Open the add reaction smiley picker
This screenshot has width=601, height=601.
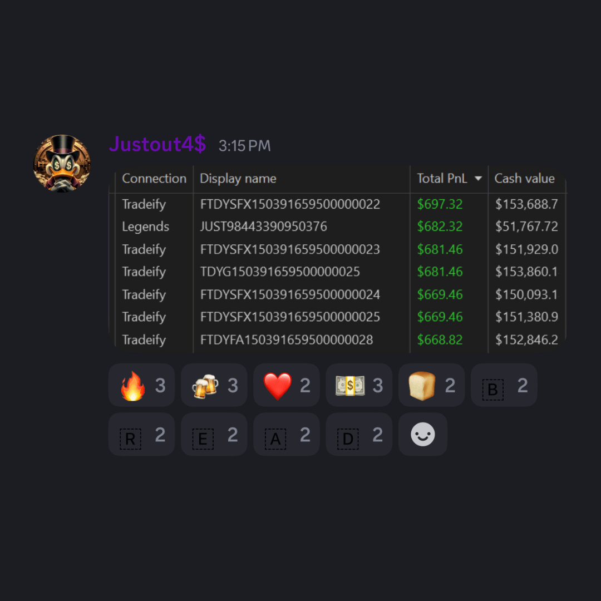click(422, 434)
